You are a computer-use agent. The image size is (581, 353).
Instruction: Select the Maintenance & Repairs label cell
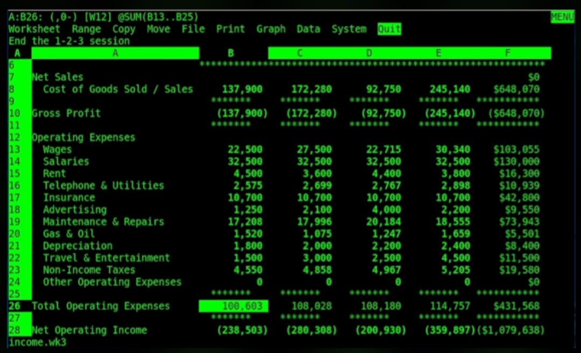(x=103, y=222)
